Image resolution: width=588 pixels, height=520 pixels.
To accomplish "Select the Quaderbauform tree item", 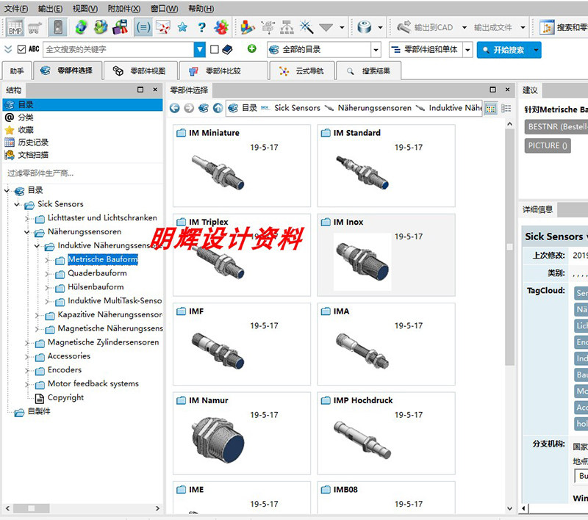I will coord(97,273).
